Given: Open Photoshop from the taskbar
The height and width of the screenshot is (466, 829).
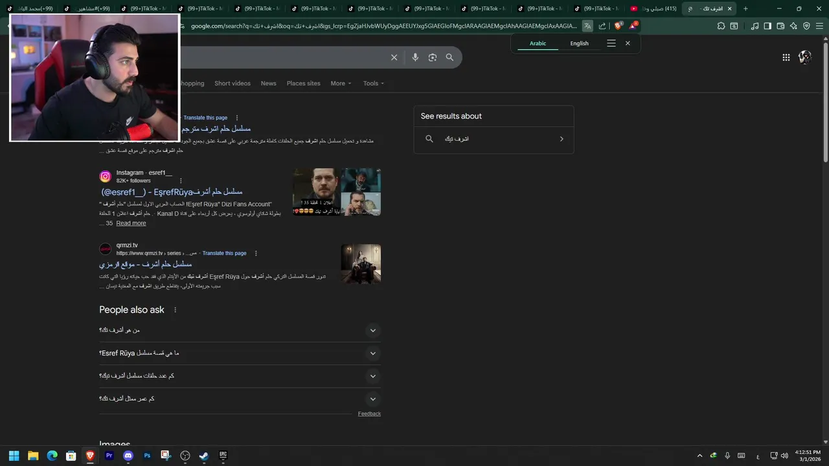Looking at the screenshot, I should 147,456.
